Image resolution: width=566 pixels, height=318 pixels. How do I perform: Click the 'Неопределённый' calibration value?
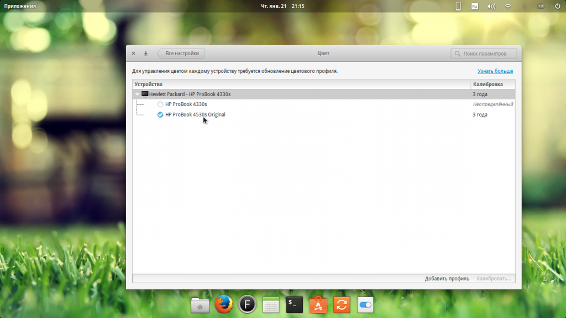click(x=492, y=104)
